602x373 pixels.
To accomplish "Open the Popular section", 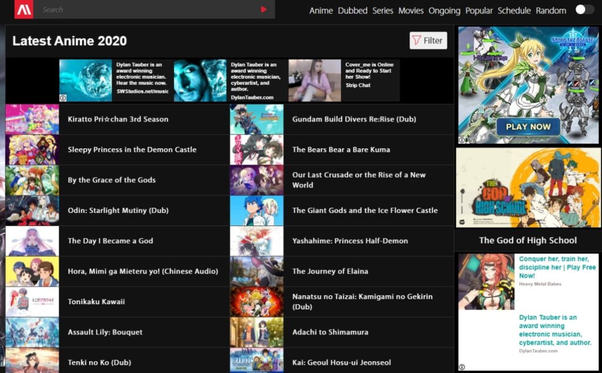I will click(x=479, y=11).
